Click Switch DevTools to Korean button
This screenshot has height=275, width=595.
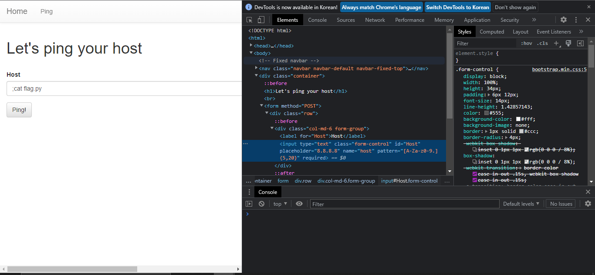(x=457, y=7)
